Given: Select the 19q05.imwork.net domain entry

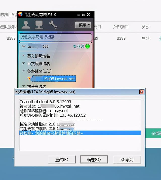Looking at the screenshot, I should click(x=54, y=79).
